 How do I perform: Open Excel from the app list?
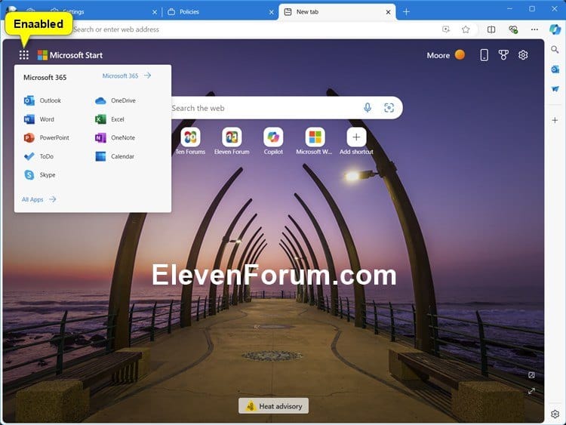(109, 119)
